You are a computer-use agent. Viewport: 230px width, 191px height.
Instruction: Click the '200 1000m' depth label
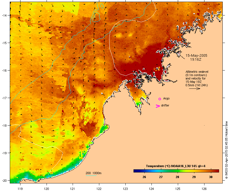(x=94, y=173)
